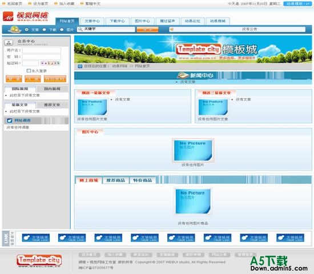The width and height of the screenshot is (314, 274).
Task: Click the breadcrumb location icon
Action: tap(80, 66)
